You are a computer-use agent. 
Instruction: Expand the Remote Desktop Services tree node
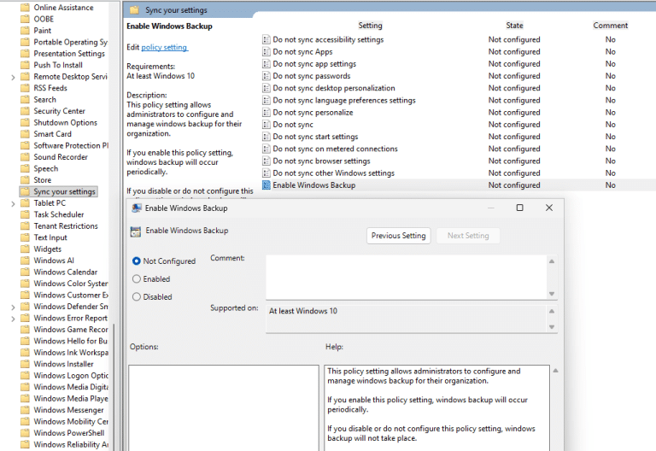(13, 78)
